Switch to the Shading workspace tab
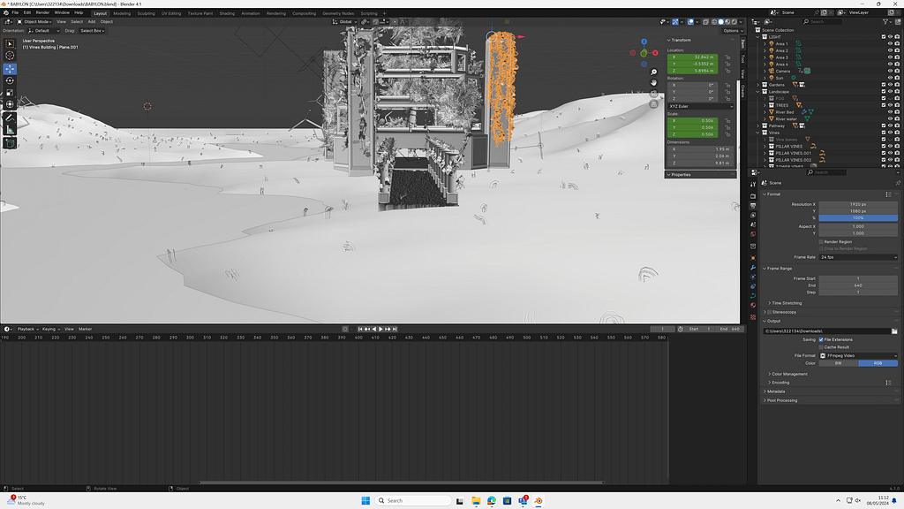This screenshot has height=509, width=904. click(x=227, y=13)
